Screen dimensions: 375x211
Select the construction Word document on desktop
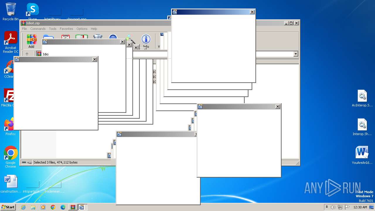[11, 184]
